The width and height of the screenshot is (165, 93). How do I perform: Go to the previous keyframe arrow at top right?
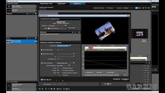click(x=143, y=8)
